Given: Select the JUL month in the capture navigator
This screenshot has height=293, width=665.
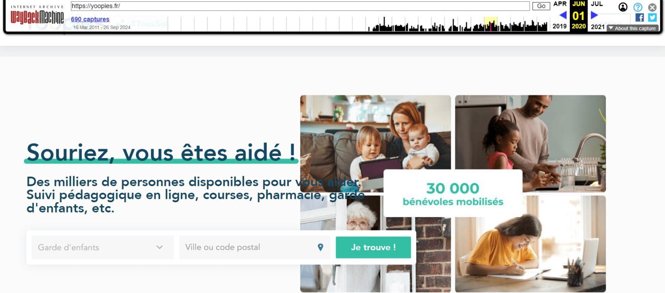Looking at the screenshot, I should [597, 4].
